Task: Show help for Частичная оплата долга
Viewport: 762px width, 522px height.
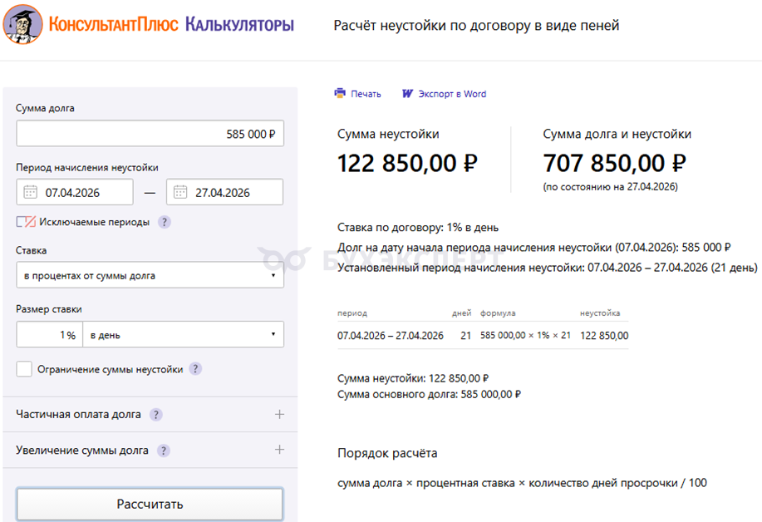Action: 155,414
